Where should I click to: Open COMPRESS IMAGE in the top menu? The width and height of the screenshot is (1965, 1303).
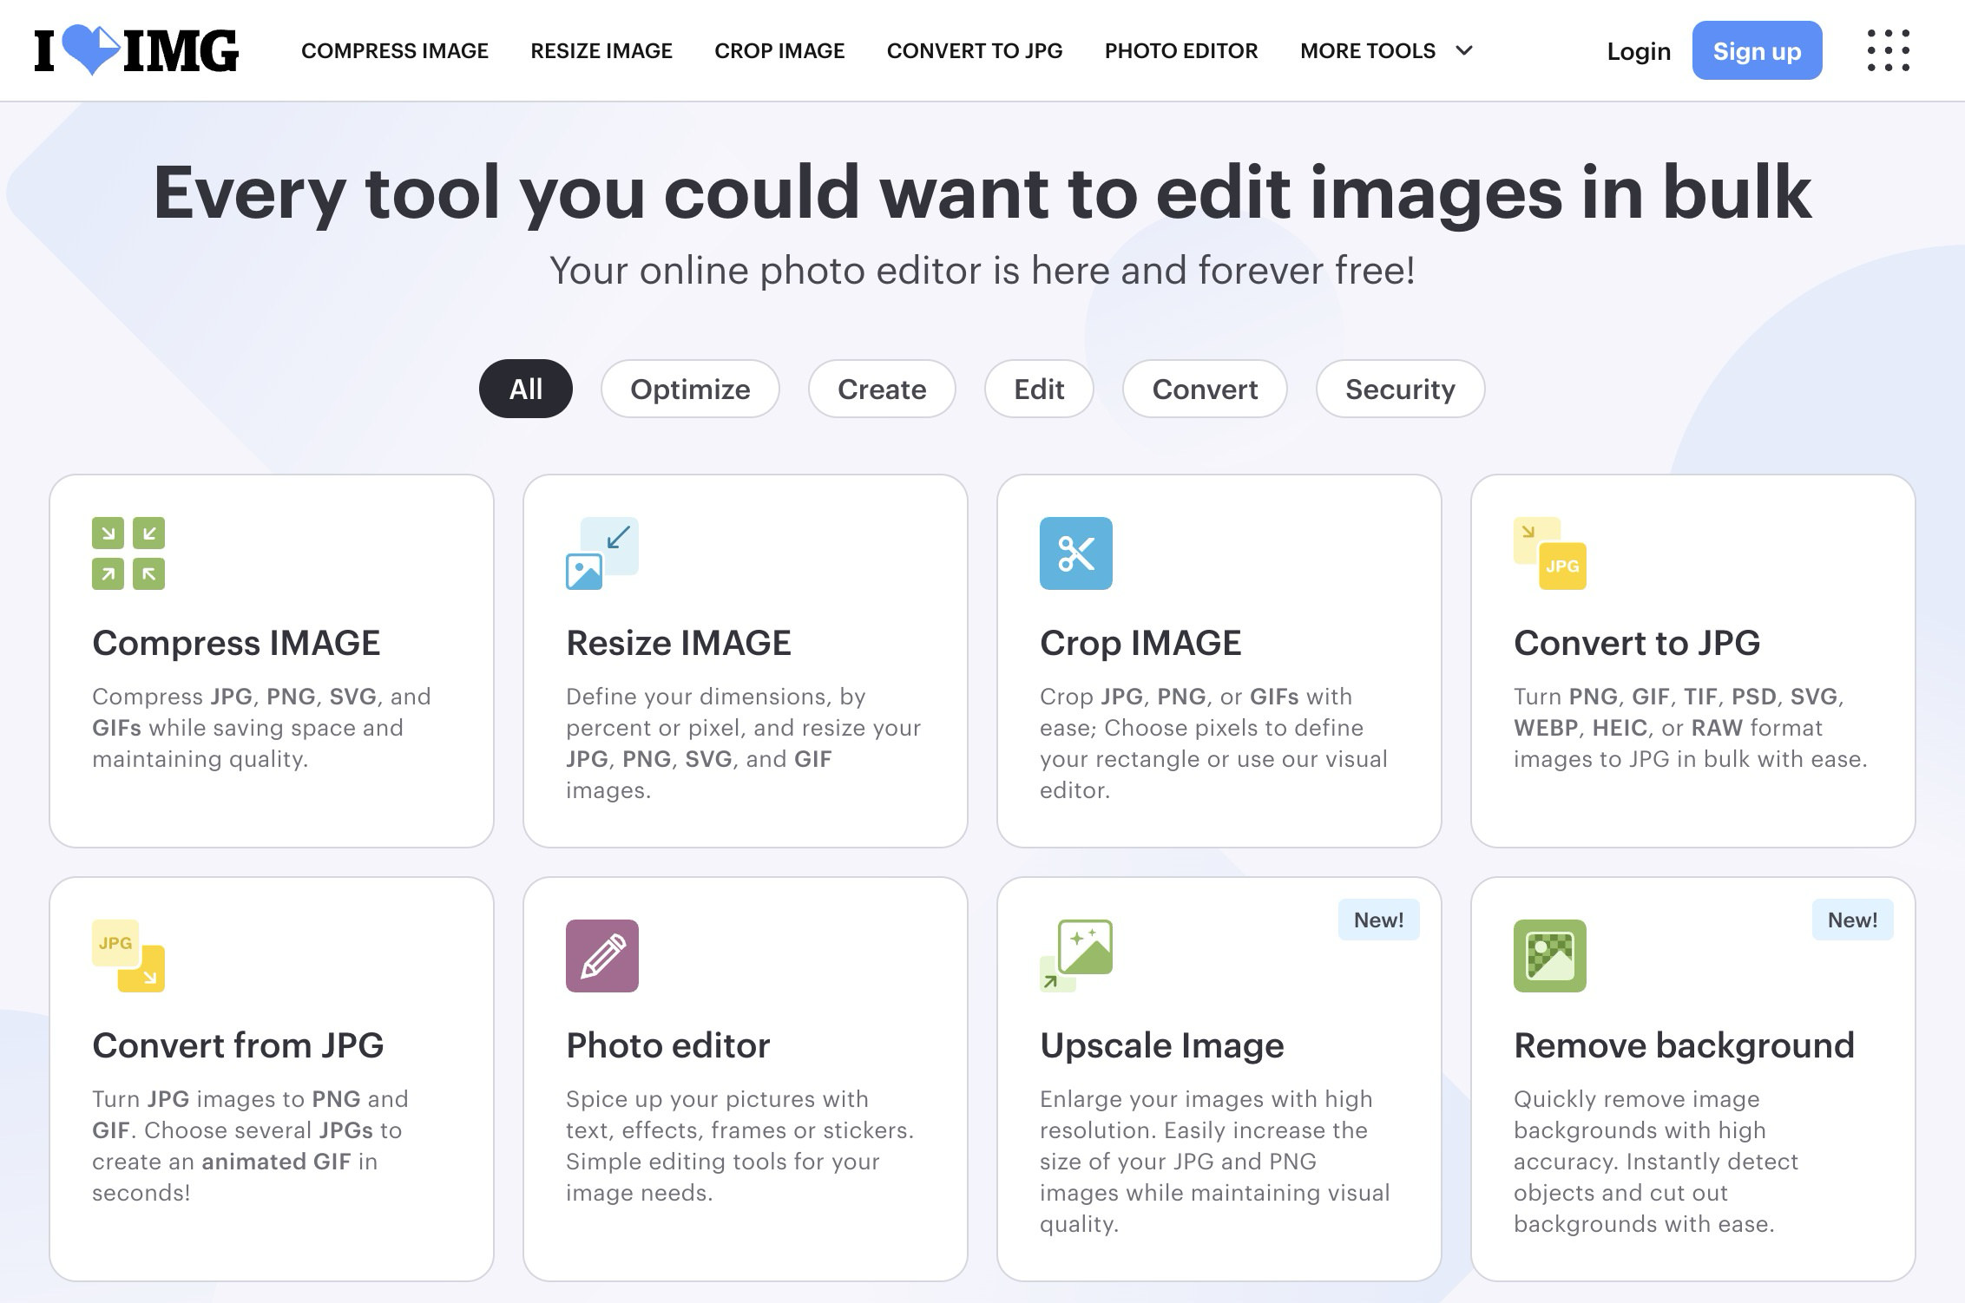(x=395, y=51)
